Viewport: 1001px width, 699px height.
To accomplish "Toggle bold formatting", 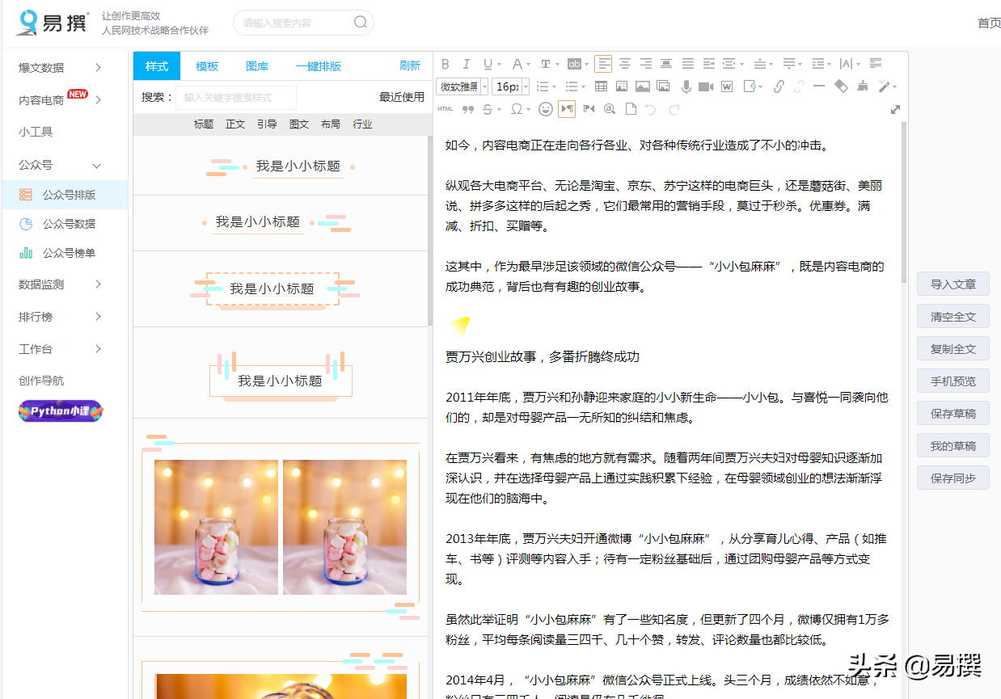I will (445, 64).
